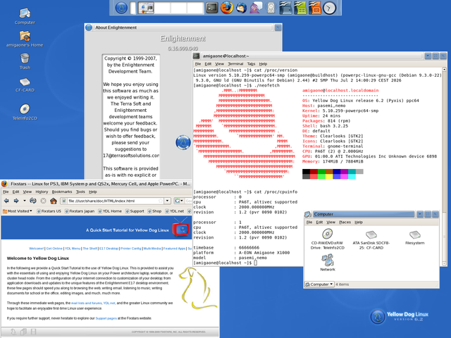Image resolution: width=451 pixels, height=338 pixels.
Task: Select the Network item in Computer window
Action: pos(328,263)
